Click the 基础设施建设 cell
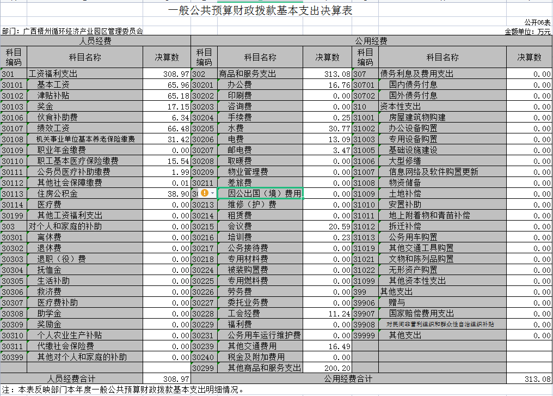 [x=443, y=150]
